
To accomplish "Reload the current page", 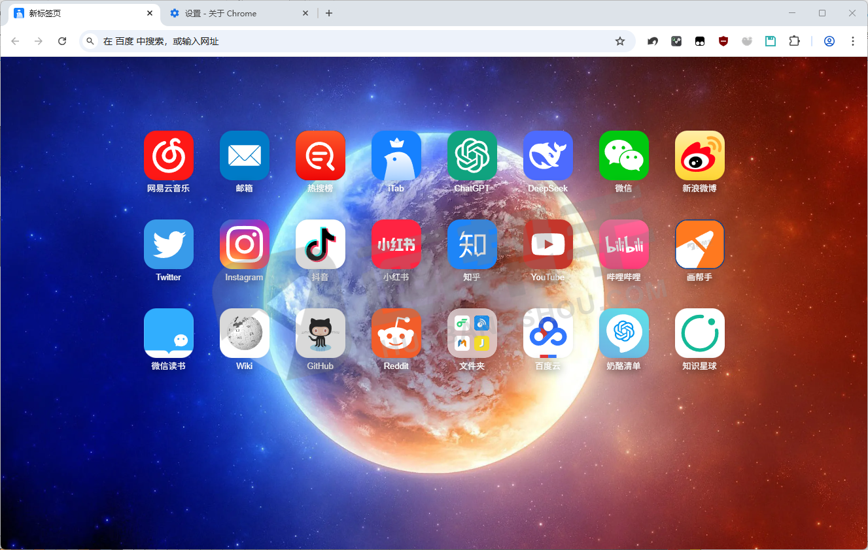I will [62, 41].
